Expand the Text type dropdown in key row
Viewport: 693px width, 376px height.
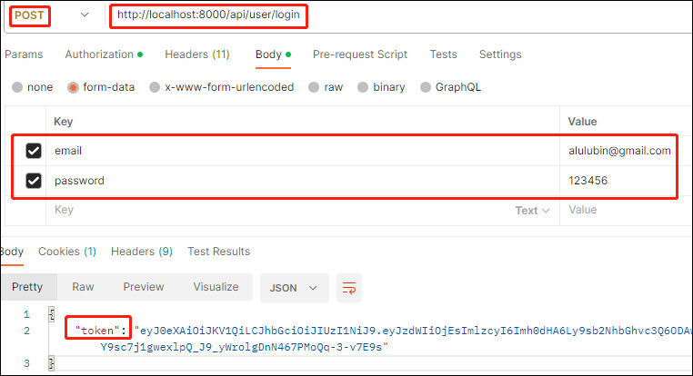coord(532,211)
